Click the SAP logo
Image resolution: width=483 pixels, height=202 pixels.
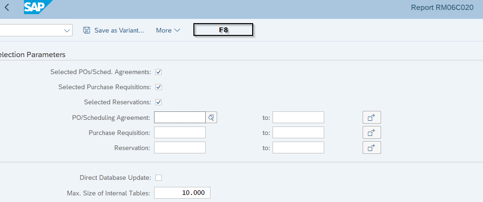[37, 7]
